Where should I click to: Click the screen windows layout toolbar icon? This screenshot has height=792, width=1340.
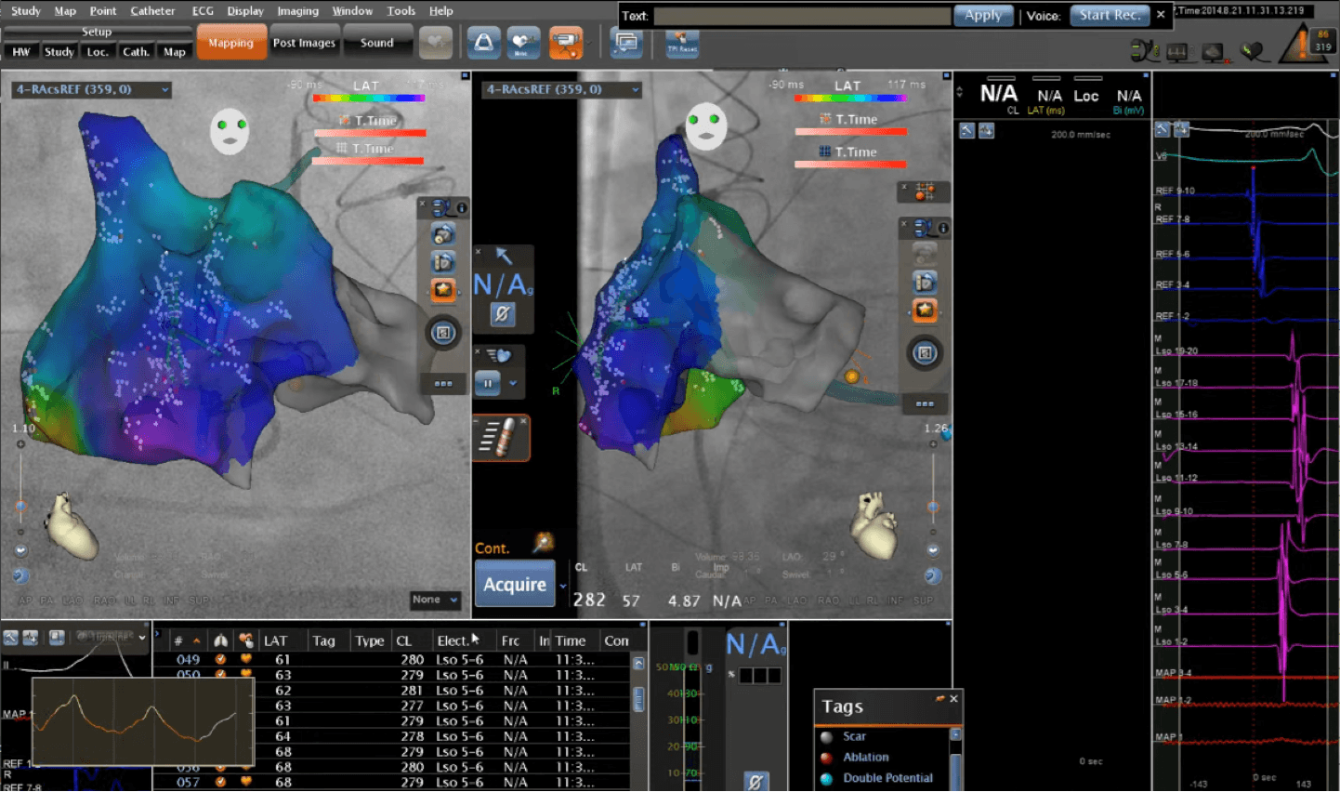coord(626,43)
